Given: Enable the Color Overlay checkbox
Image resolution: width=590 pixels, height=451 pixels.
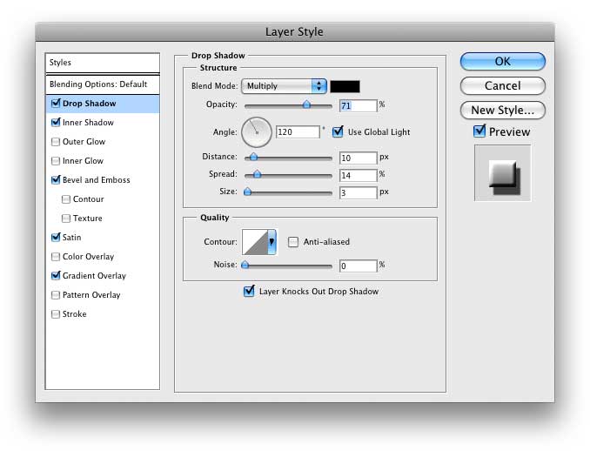Looking at the screenshot, I should pyautogui.click(x=56, y=257).
